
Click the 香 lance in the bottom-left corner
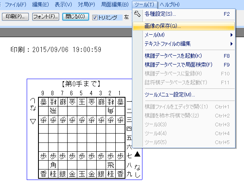pyautogui.click(x=43, y=174)
